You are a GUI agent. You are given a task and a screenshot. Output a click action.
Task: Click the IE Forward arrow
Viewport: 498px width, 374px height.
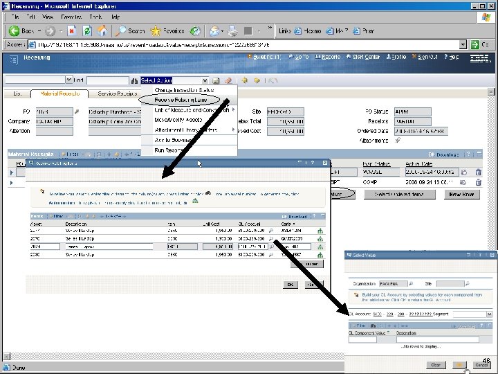(x=50, y=31)
